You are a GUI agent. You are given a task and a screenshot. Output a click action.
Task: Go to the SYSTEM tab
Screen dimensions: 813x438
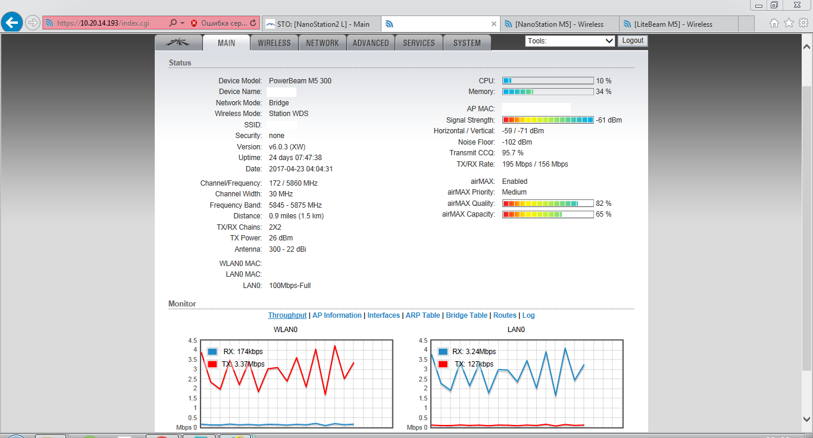[467, 43]
